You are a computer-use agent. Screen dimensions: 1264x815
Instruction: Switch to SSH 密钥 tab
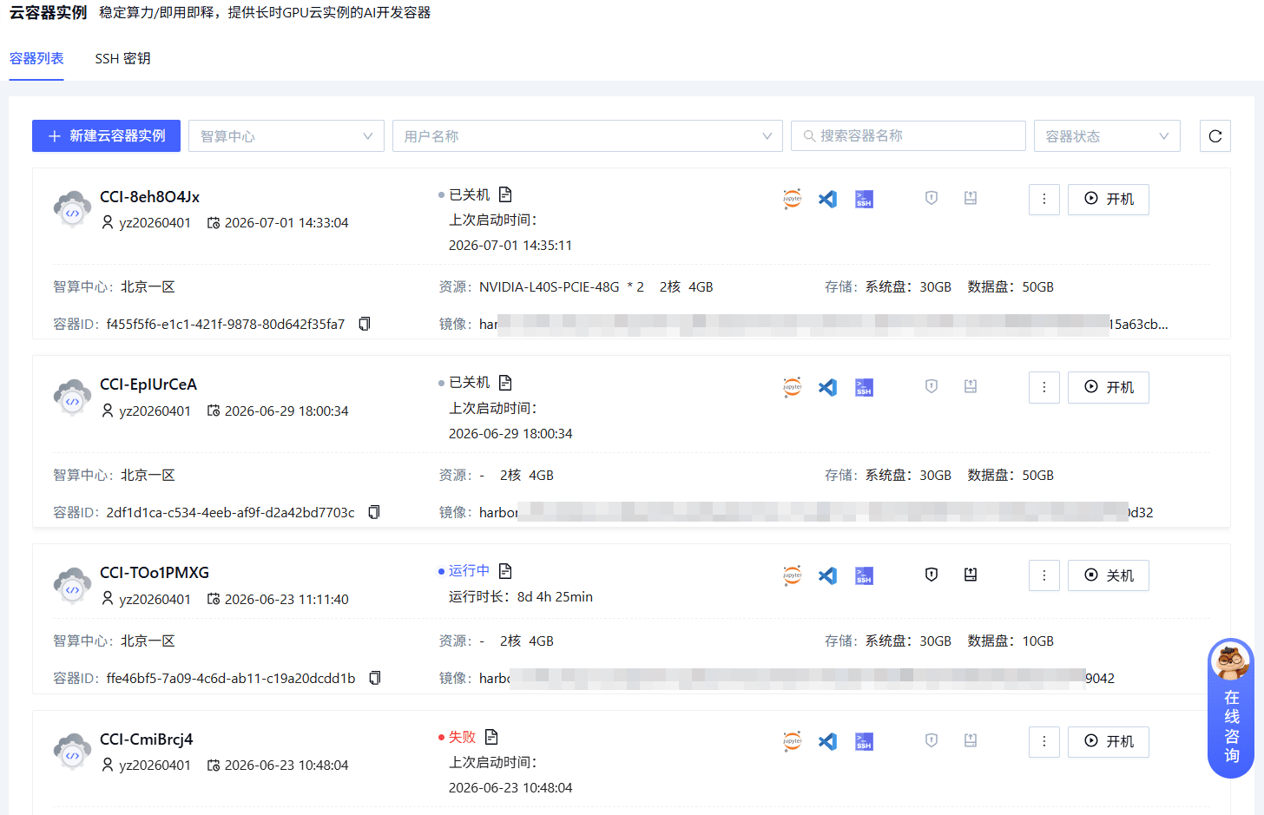pyautogui.click(x=122, y=59)
